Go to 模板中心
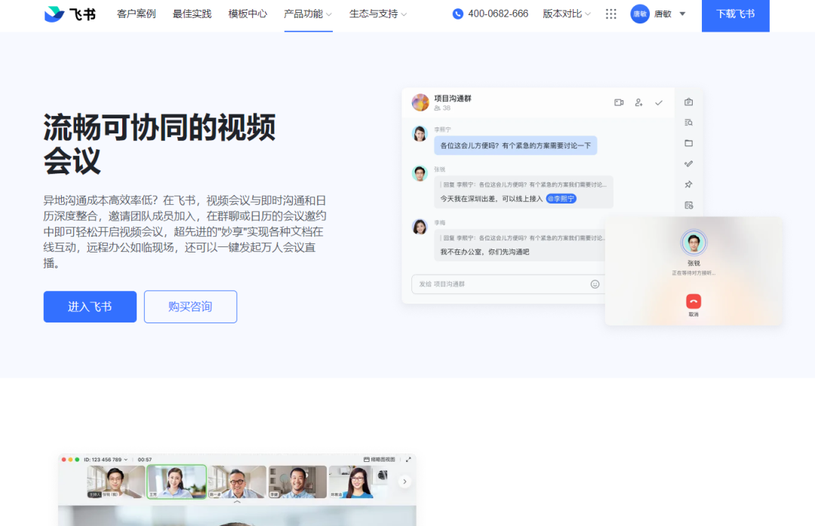 point(248,14)
